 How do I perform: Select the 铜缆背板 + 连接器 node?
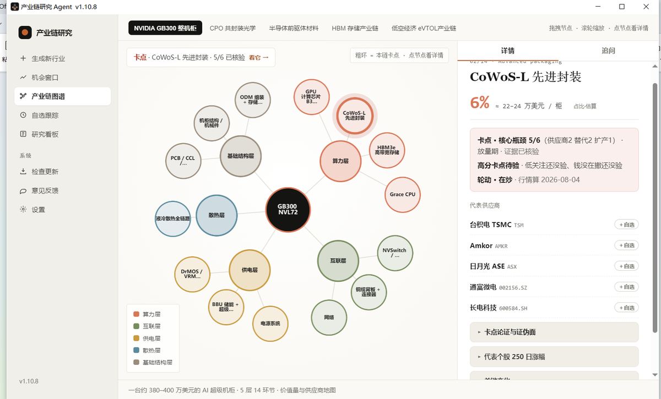coord(369,292)
